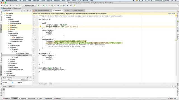The height and width of the screenshot is (100, 179).
Task: Open the Statistic tool window button
Action: [58, 98]
